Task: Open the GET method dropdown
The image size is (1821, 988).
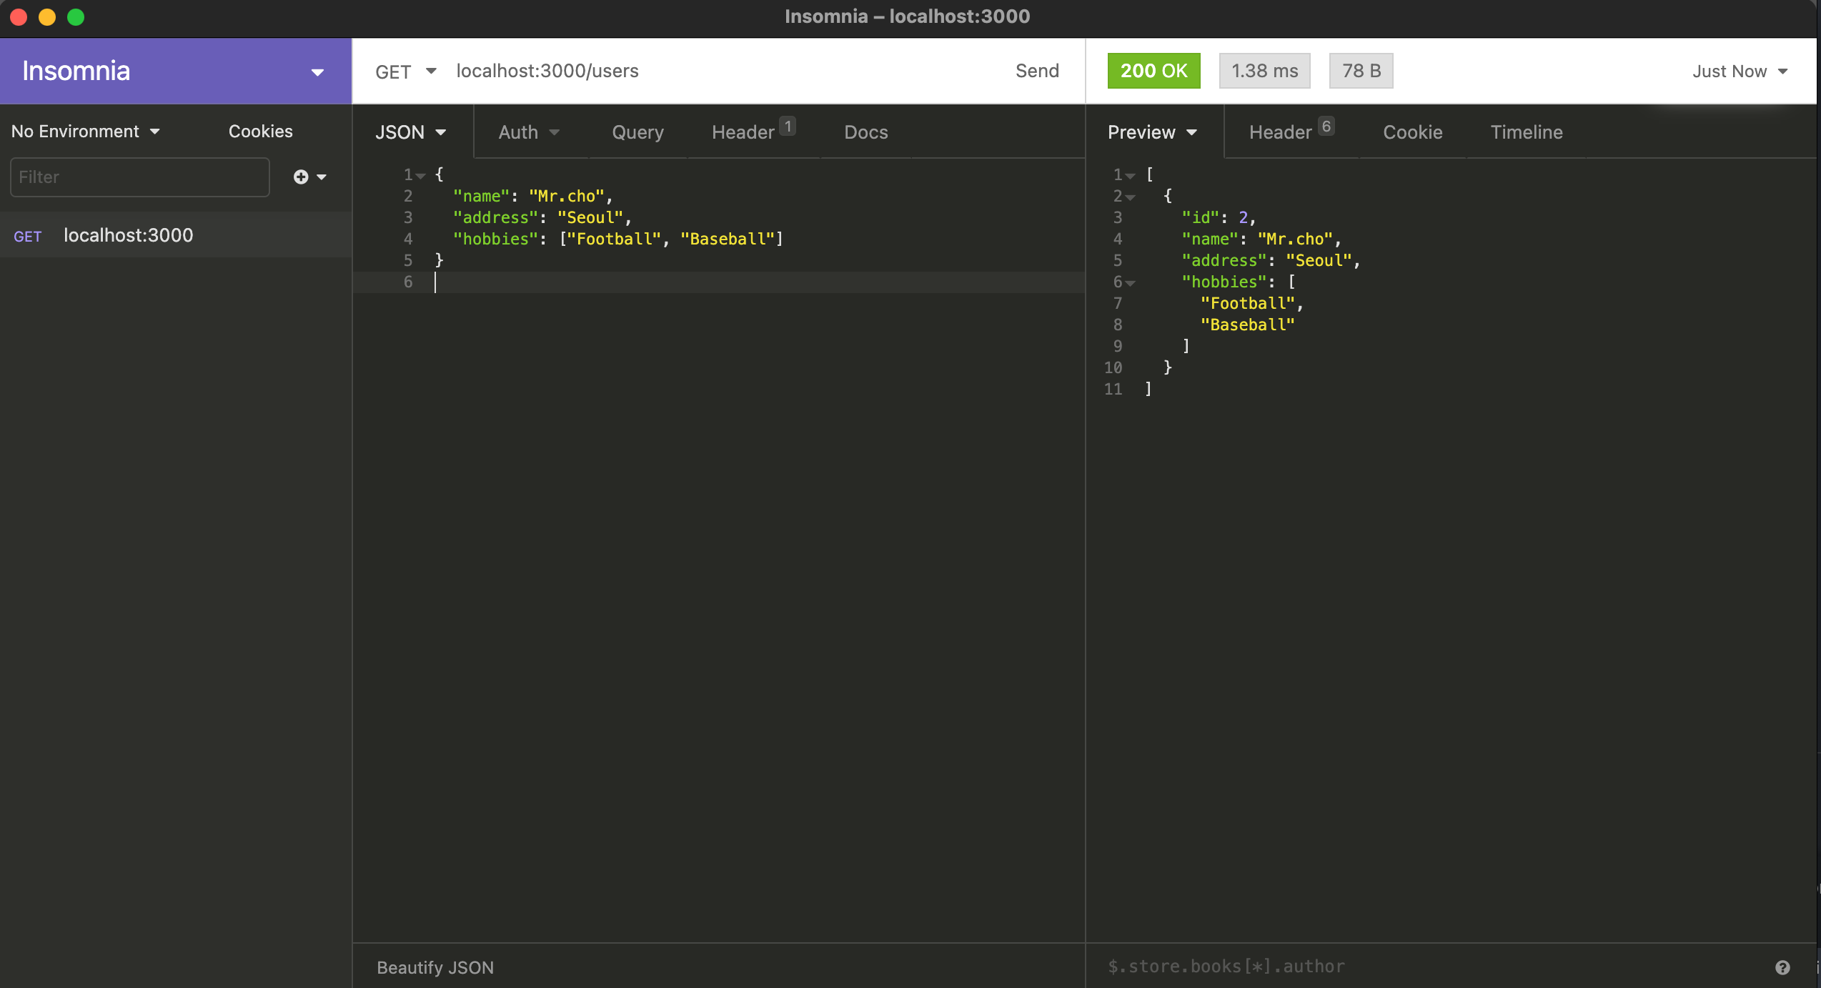Action: [405, 71]
